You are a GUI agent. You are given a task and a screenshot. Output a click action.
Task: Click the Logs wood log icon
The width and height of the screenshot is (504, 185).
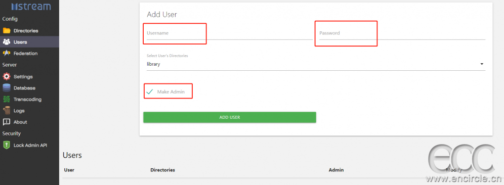coord(7,111)
